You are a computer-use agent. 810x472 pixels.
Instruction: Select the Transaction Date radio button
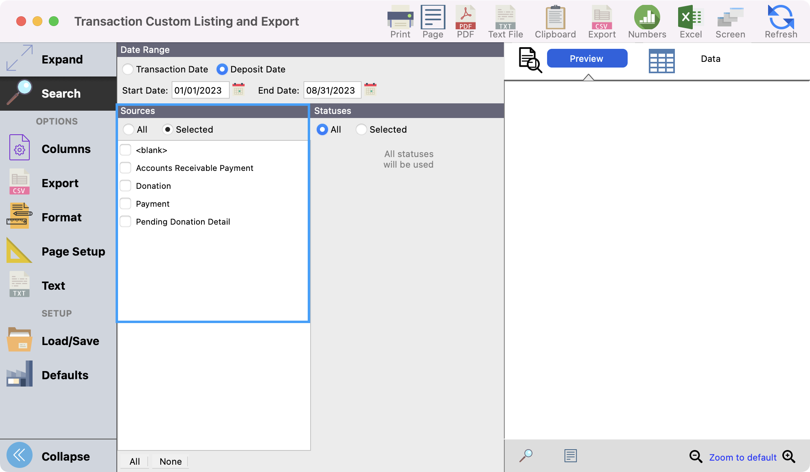tap(128, 69)
